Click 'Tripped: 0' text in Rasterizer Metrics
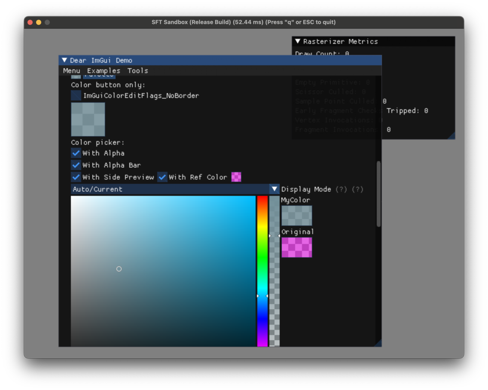This screenshot has width=488, height=390. click(x=407, y=111)
